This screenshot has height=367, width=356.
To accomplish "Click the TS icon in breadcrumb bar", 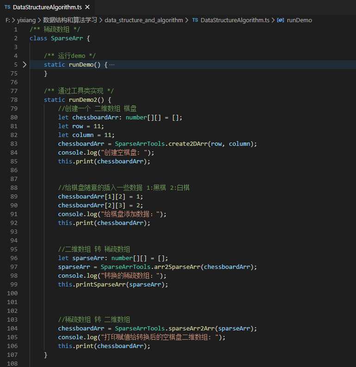I will tap(195, 20).
